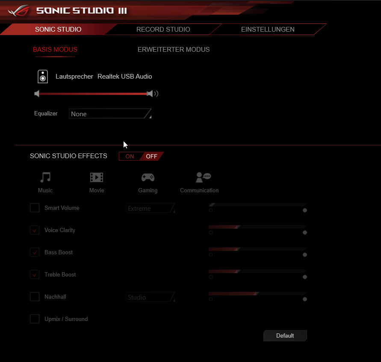The width and height of the screenshot is (381, 362).
Task: Turn Sonic Studio Effects ON
Action: (130, 156)
